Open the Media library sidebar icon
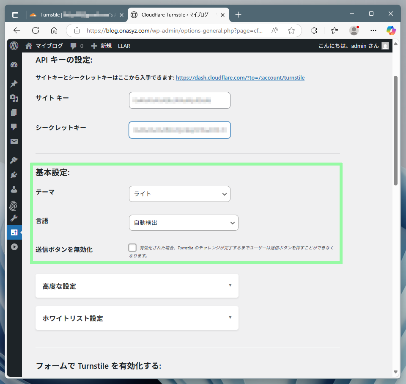The image size is (406, 384). click(x=14, y=98)
